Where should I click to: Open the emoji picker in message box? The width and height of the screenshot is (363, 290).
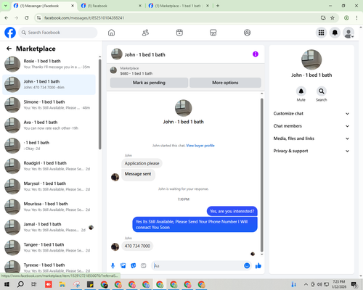coord(247,266)
